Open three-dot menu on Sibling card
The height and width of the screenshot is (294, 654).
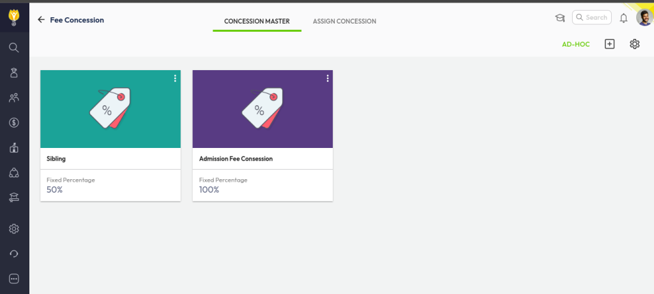[175, 78]
